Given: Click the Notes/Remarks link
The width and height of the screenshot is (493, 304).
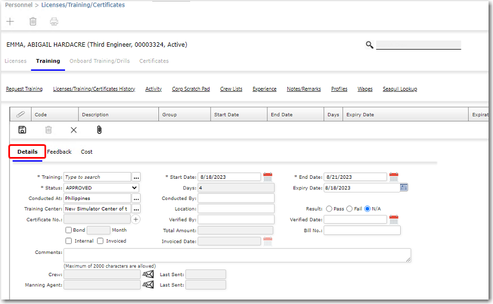Looking at the screenshot, I should click(303, 89).
